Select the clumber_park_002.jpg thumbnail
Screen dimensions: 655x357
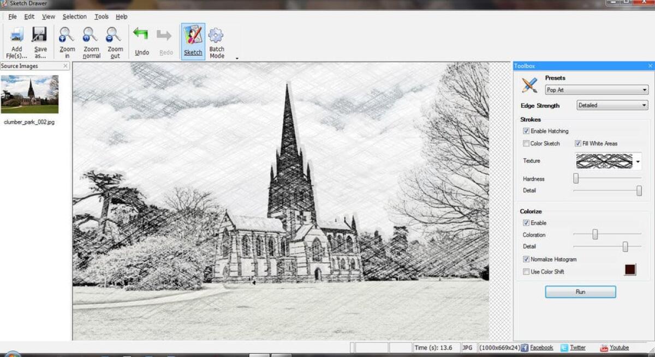tap(30, 93)
